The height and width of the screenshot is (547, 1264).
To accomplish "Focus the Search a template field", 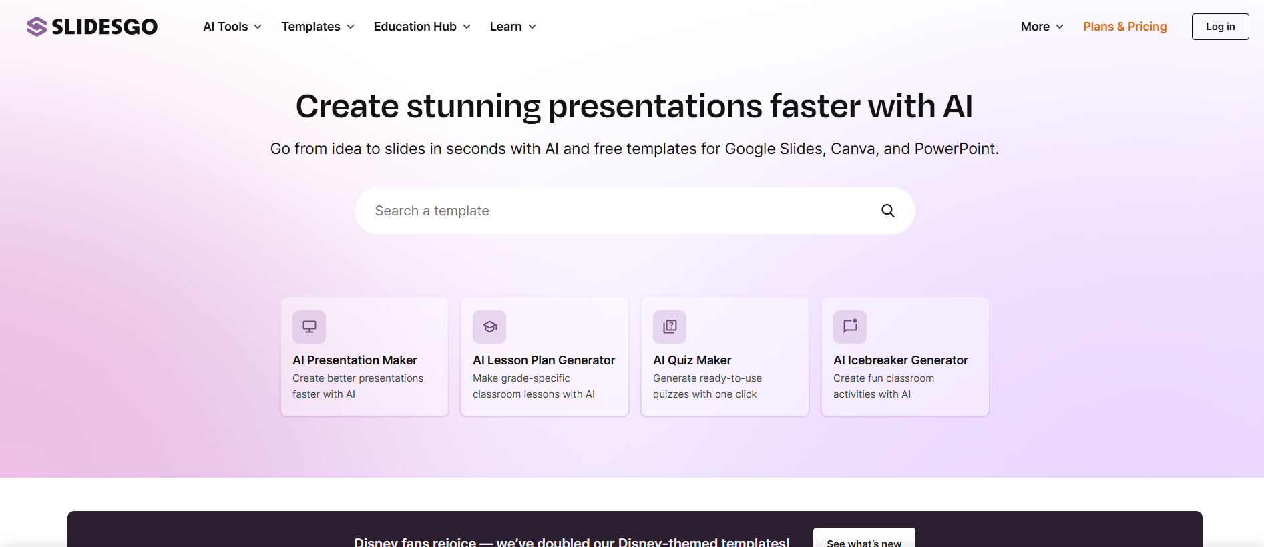I will pos(614,211).
